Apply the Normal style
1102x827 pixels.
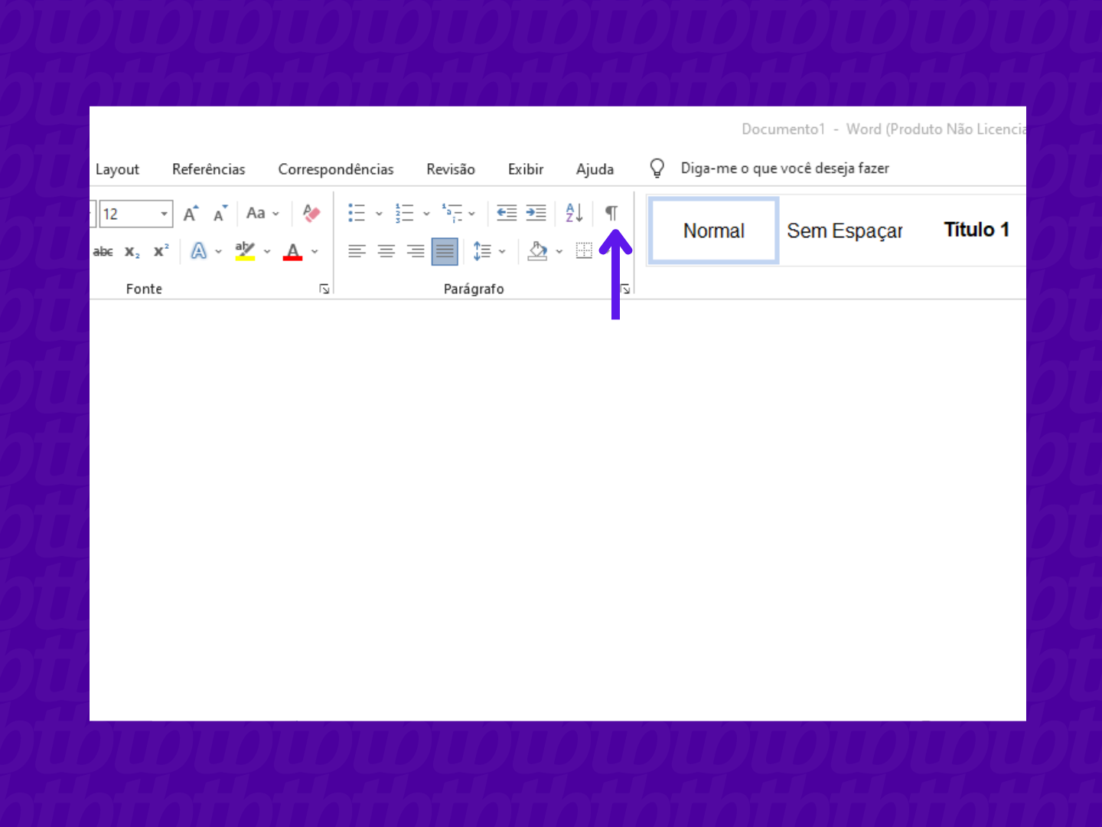pyautogui.click(x=713, y=230)
